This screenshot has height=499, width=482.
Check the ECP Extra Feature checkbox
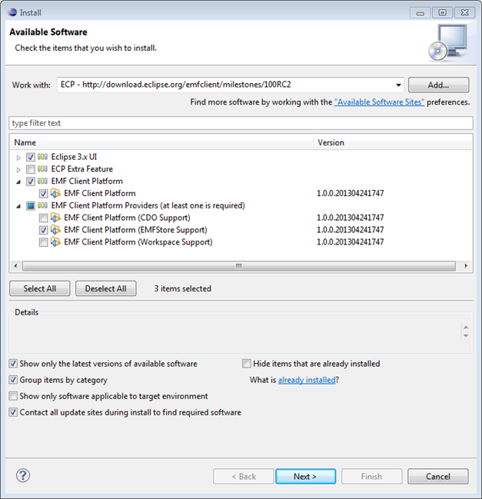(x=31, y=169)
